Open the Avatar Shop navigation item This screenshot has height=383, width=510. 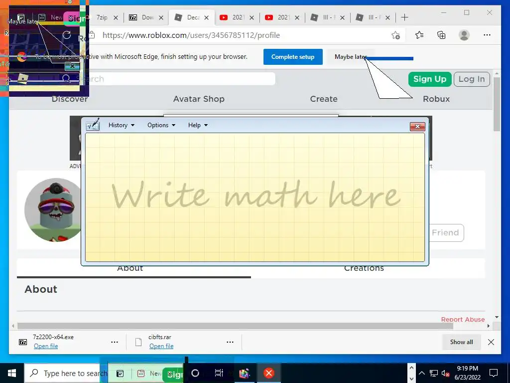(199, 99)
